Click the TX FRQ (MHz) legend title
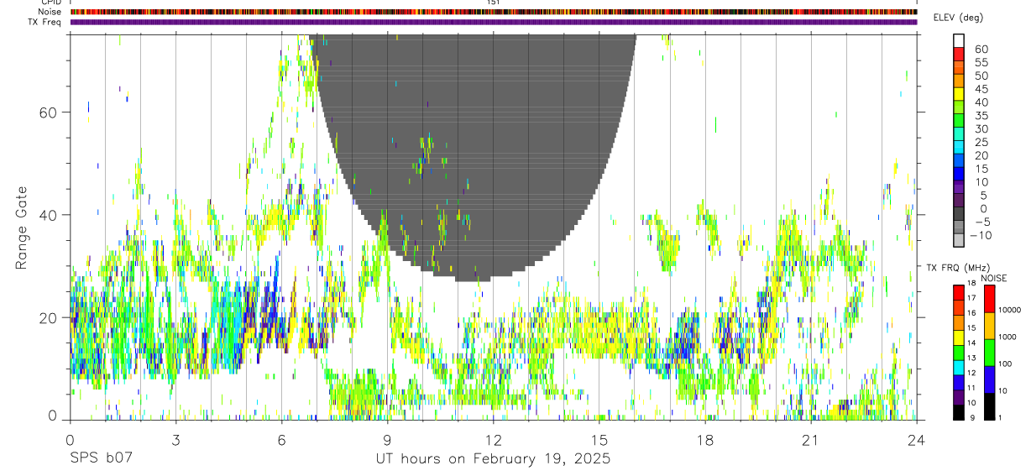 coord(956,268)
